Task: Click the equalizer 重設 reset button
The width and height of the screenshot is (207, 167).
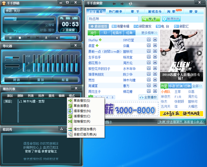Action: point(41,79)
